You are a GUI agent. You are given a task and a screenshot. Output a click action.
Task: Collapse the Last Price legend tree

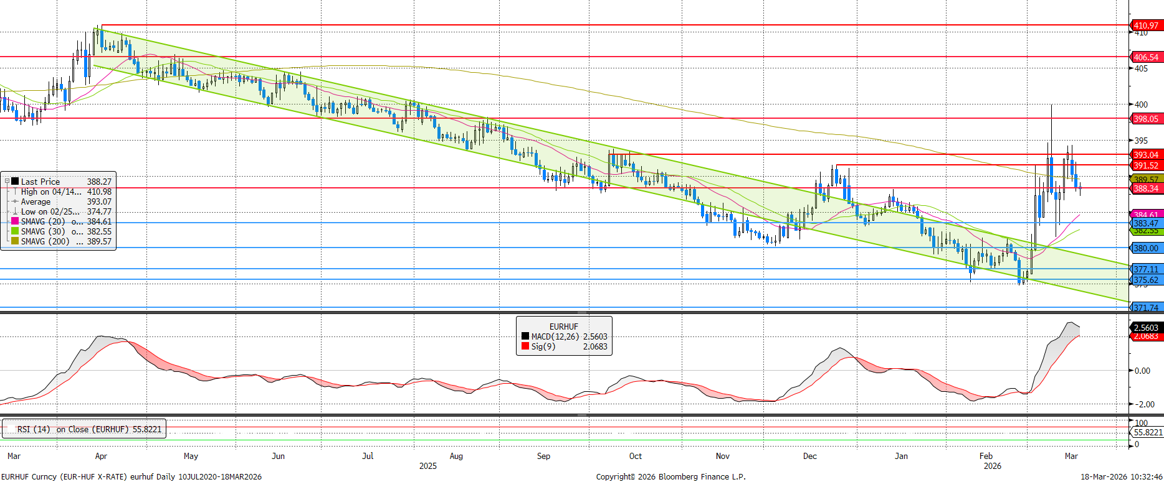point(7,182)
